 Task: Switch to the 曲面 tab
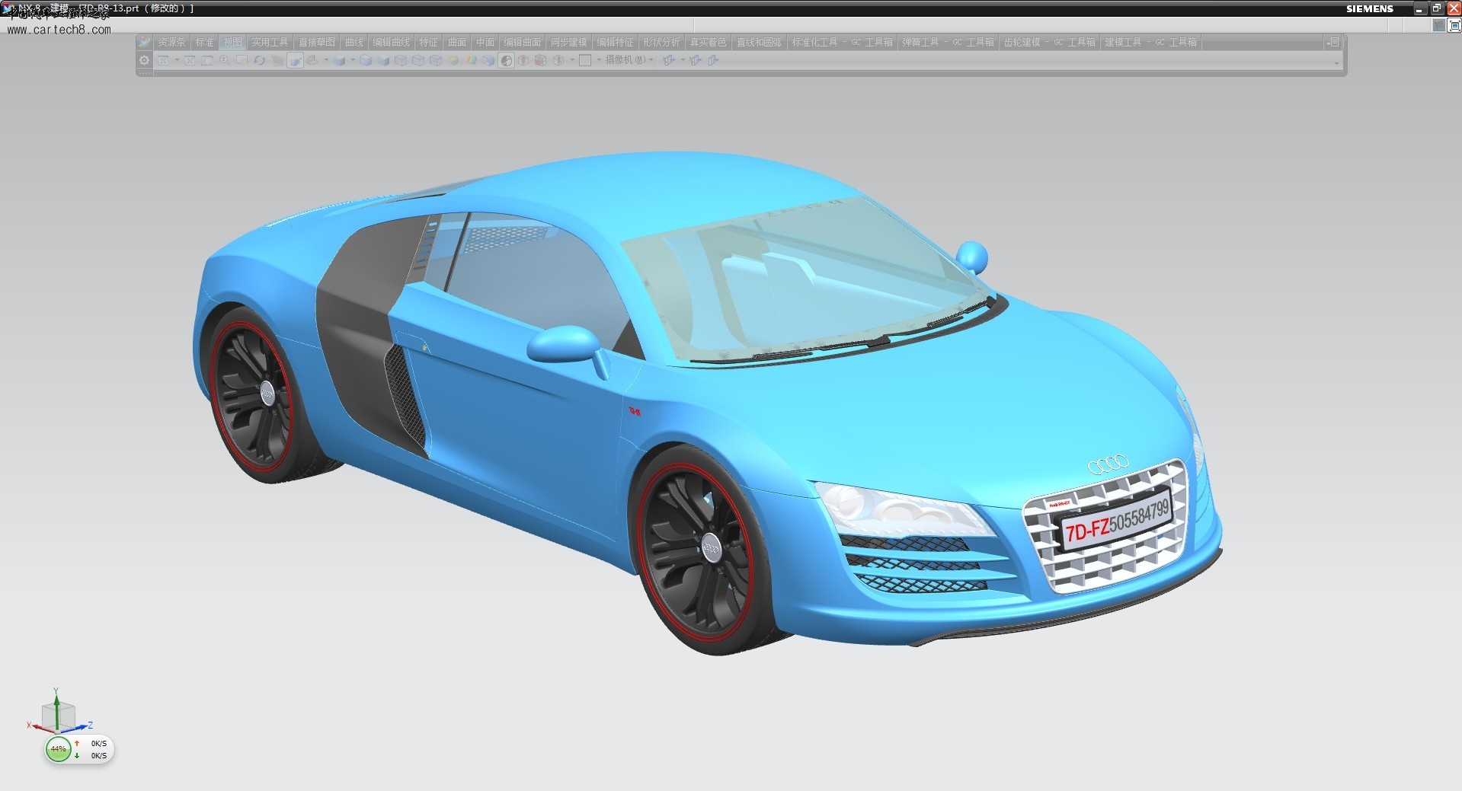(x=457, y=42)
